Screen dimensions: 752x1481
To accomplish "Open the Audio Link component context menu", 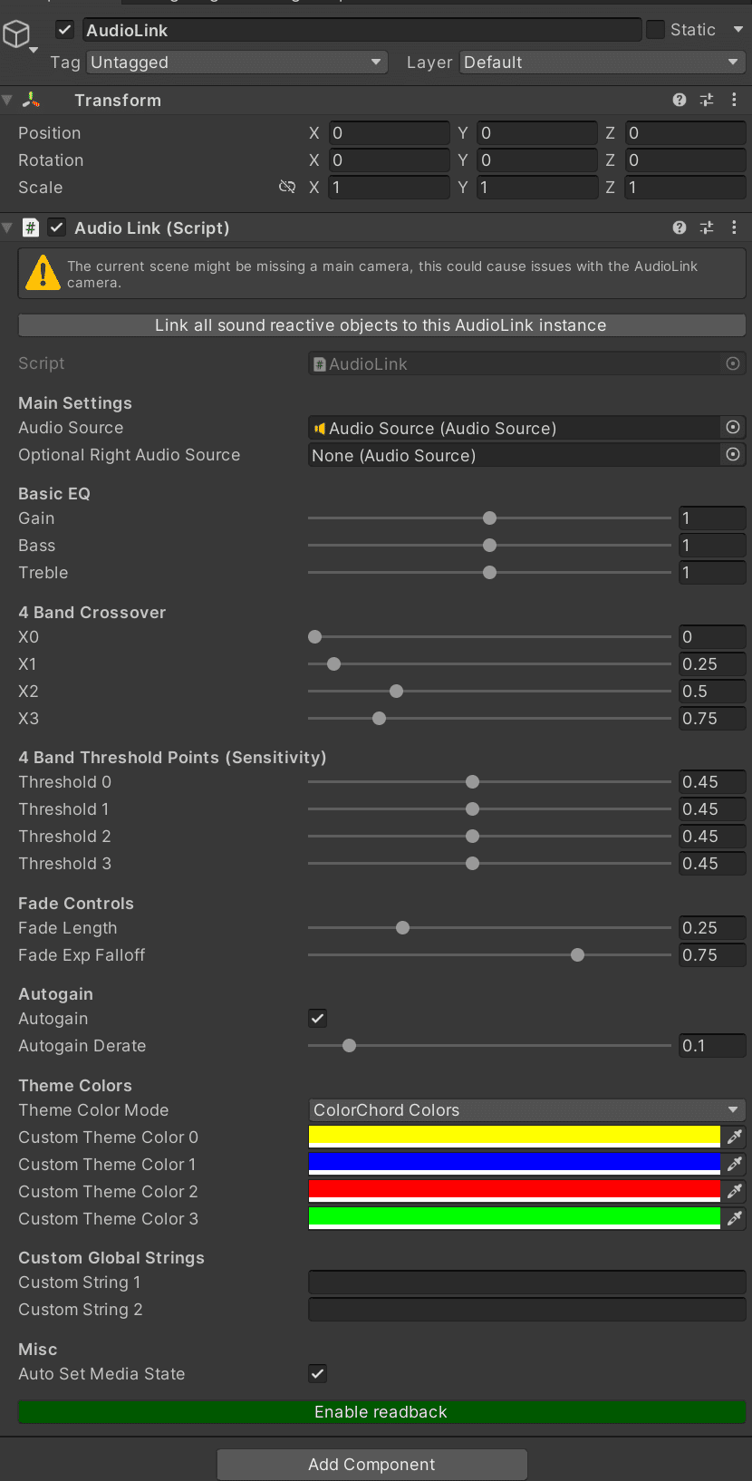I will [x=734, y=227].
